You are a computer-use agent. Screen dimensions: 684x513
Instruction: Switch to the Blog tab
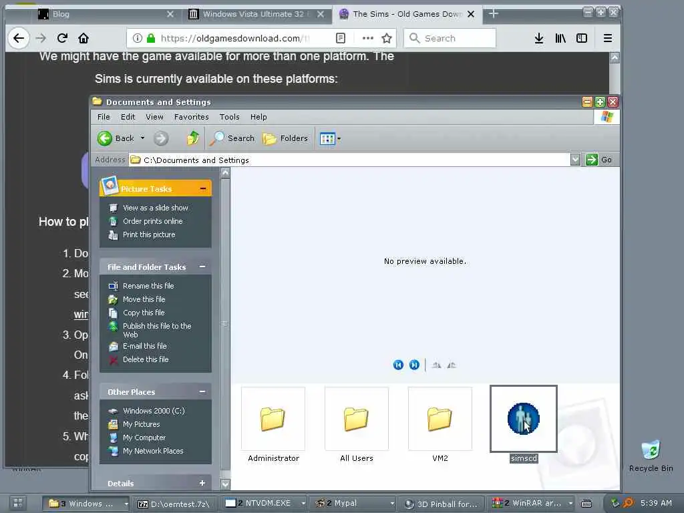click(x=105, y=14)
